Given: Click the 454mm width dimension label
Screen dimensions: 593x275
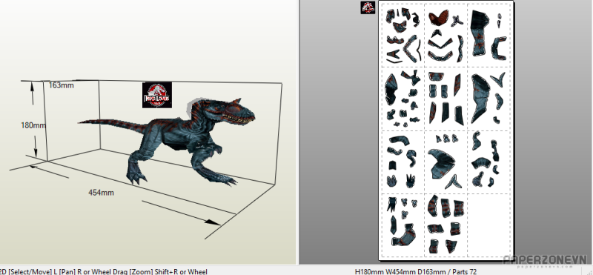Looking at the screenshot, I should coord(101,193).
